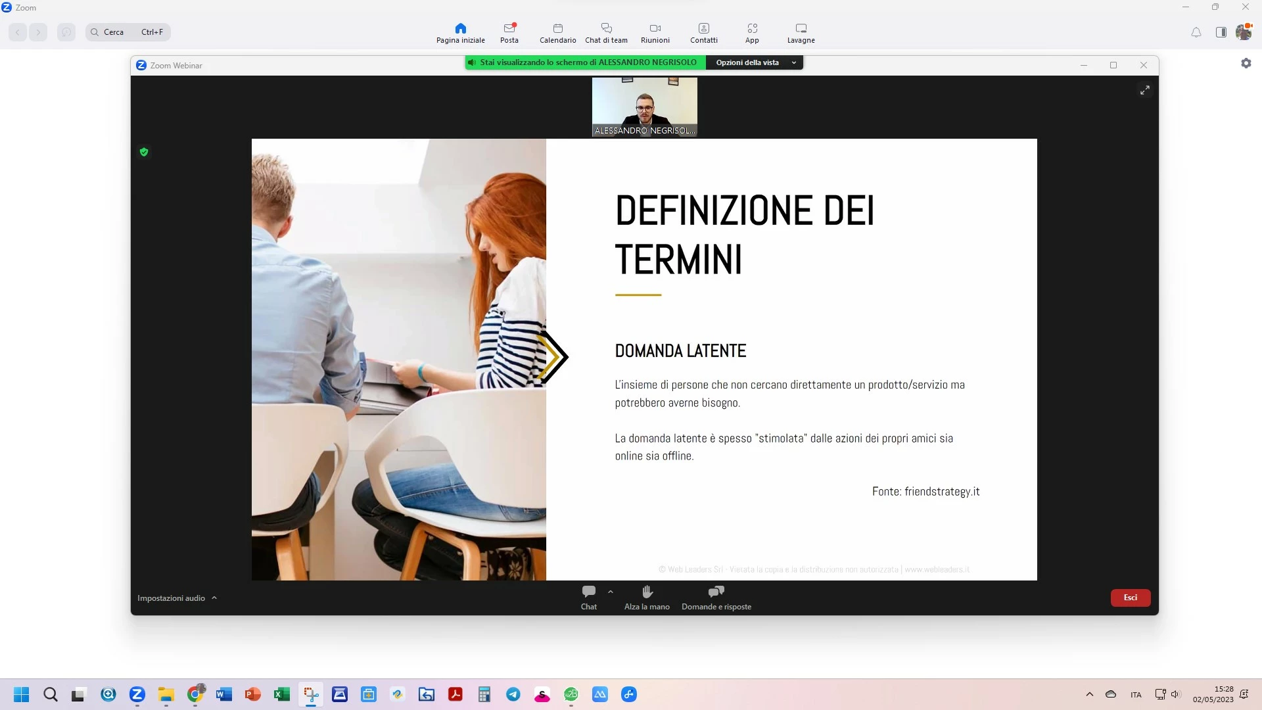1262x710 pixels.
Task: Open notifications bell icon
Action: point(1196,32)
